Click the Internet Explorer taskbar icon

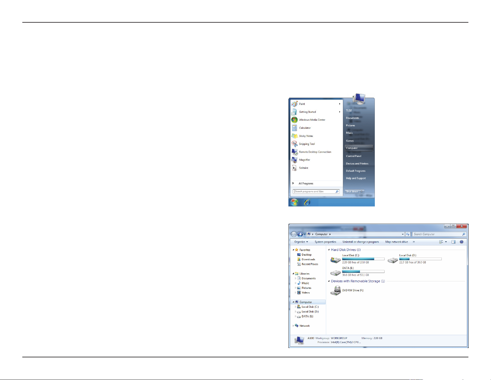pos(307,202)
